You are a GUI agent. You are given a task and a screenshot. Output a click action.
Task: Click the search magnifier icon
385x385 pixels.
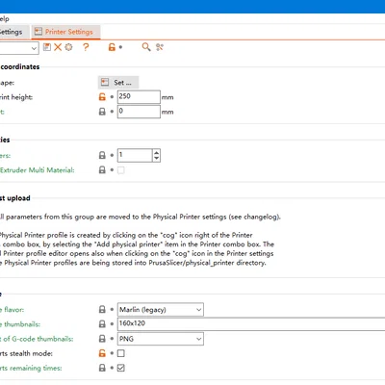pyautogui.click(x=146, y=47)
